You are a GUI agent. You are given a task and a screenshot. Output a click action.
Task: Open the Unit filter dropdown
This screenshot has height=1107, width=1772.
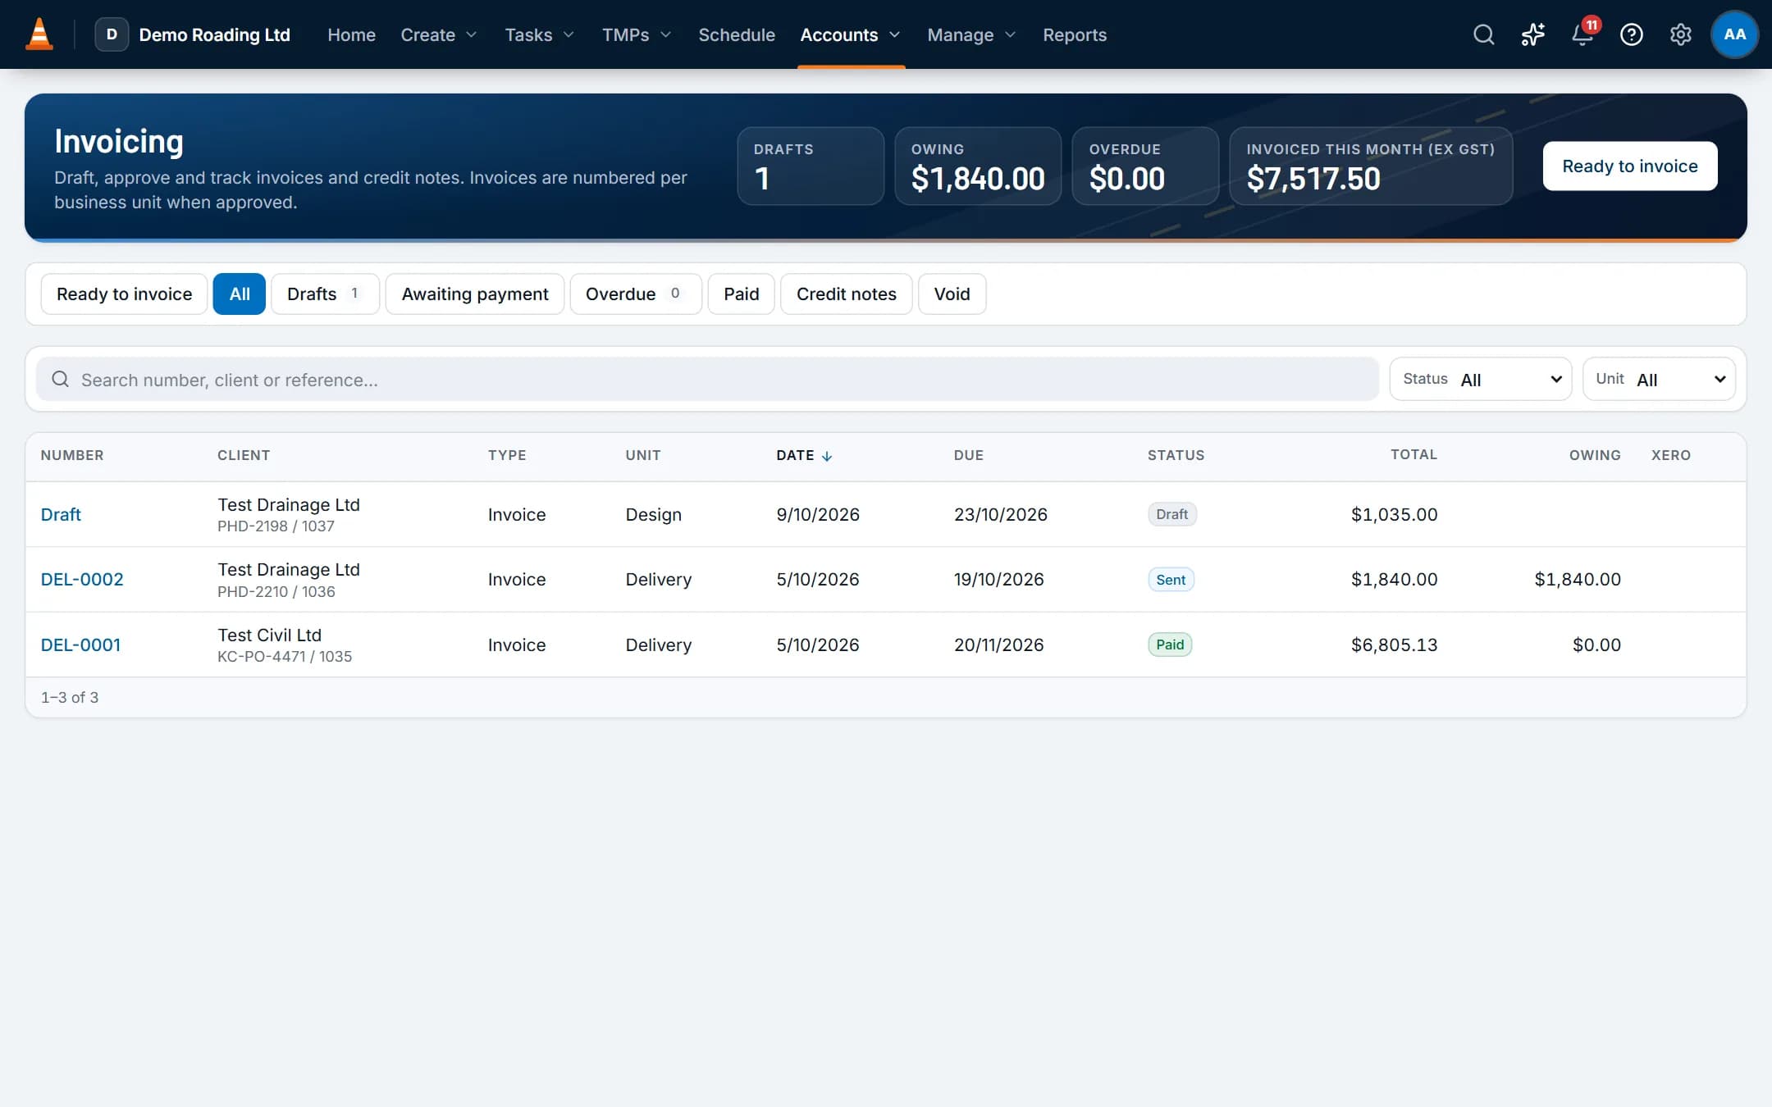1658,379
